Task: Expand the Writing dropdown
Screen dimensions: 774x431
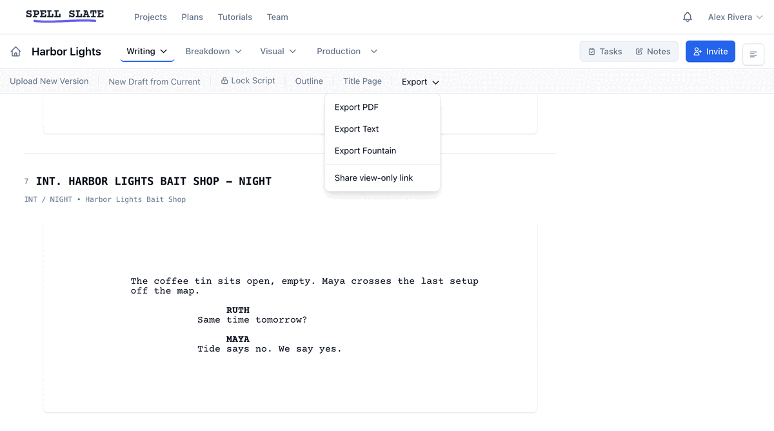Action: click(147, 51)
